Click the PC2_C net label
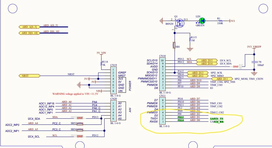Screen dimensions: 272x148 (x=57, y=123)
